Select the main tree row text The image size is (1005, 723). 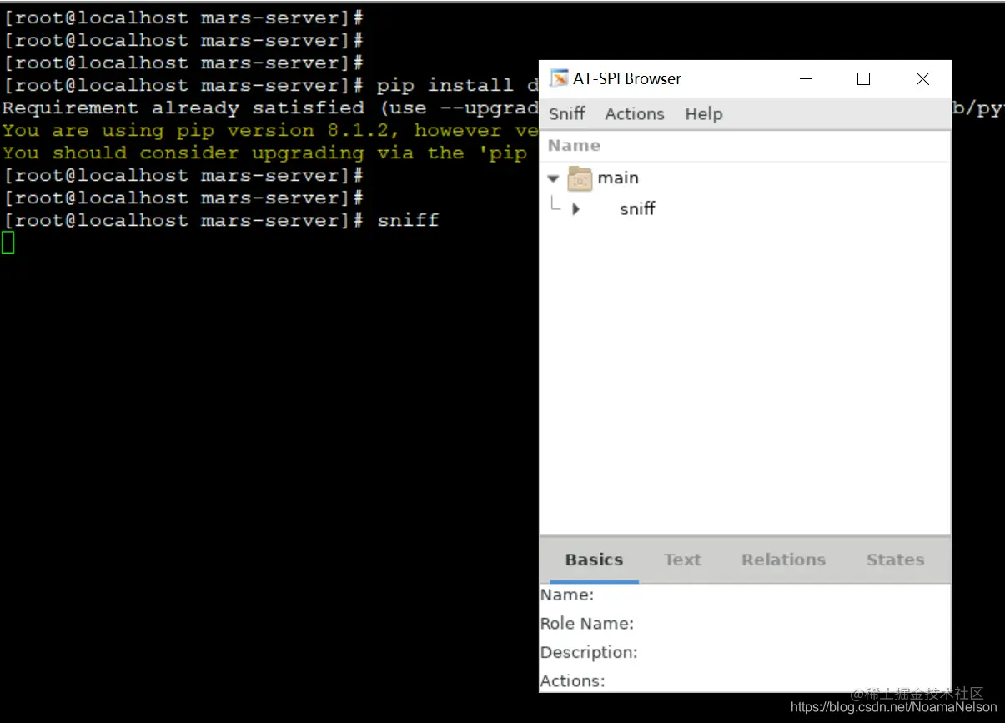pos(618,178)
